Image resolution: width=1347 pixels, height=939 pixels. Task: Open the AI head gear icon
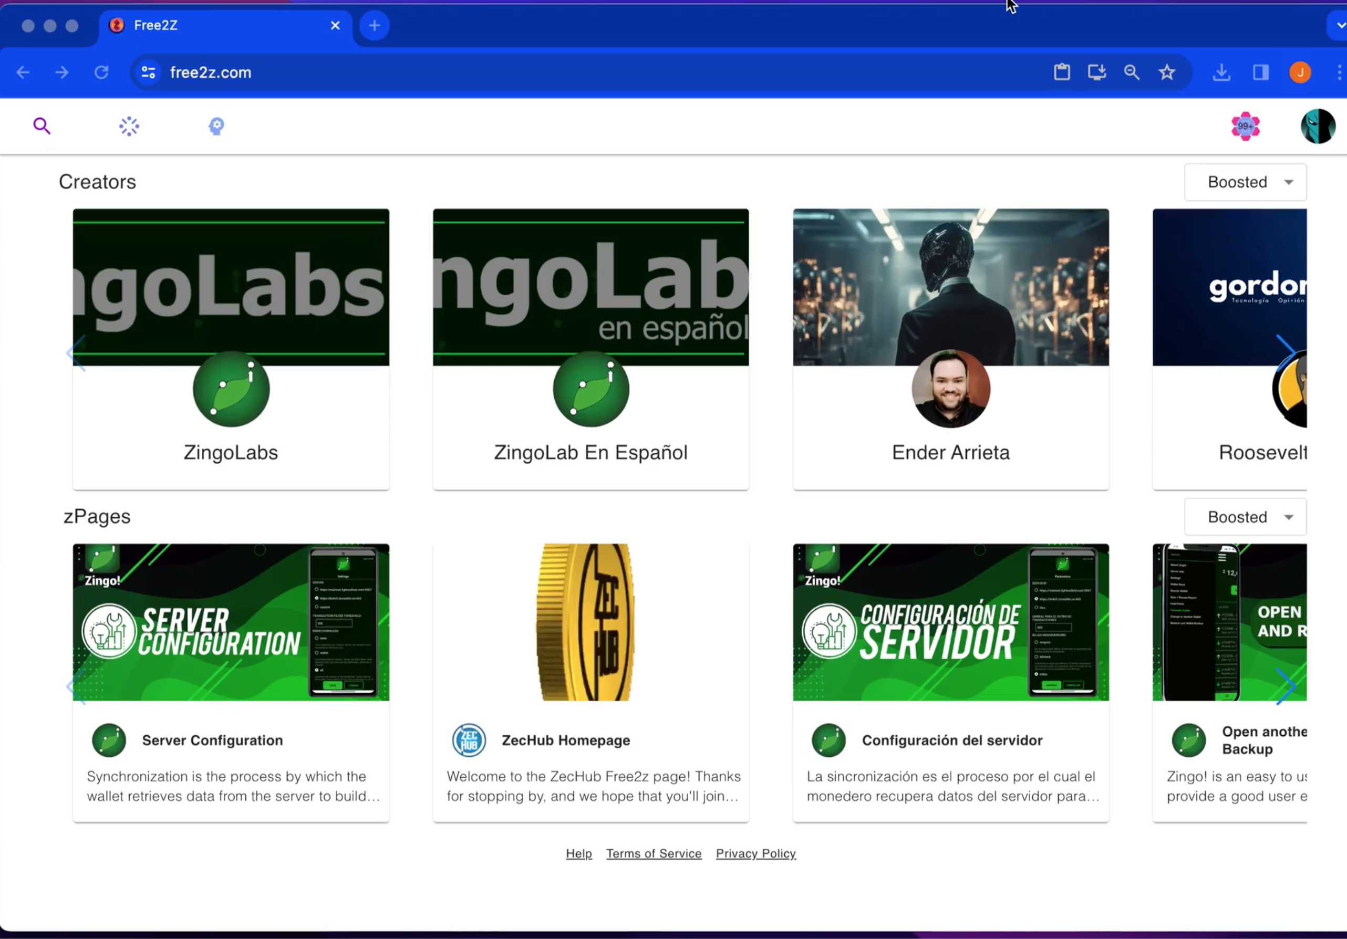click(x=216, y=126)
